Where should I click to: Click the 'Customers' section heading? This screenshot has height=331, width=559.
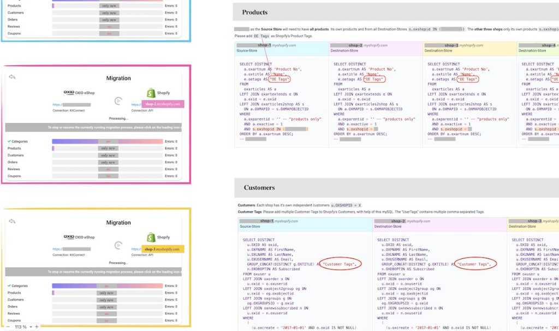coord(259,187)
